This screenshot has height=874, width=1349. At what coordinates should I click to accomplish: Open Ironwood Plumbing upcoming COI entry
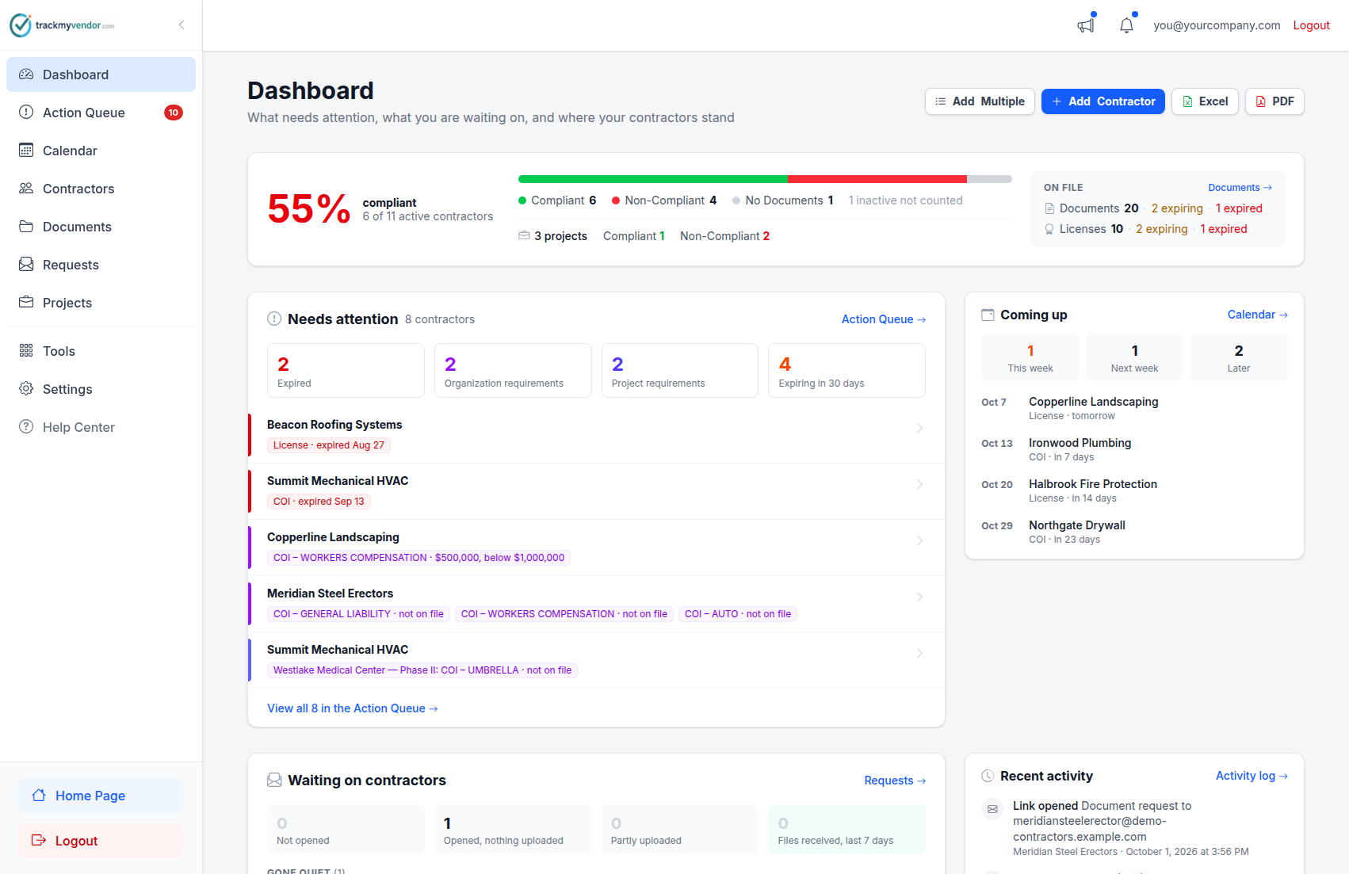[x=1134, y=449]
